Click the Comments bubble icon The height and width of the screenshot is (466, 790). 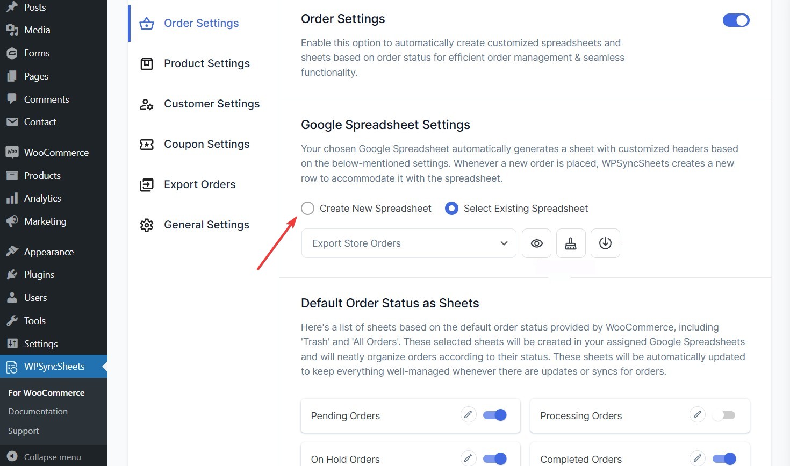coord(12,99)
